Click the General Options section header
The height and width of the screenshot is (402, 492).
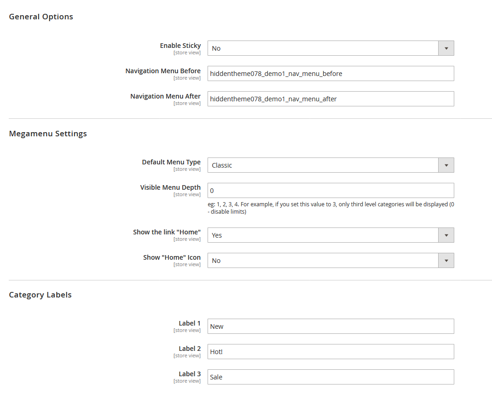click(x=41, y=17)
